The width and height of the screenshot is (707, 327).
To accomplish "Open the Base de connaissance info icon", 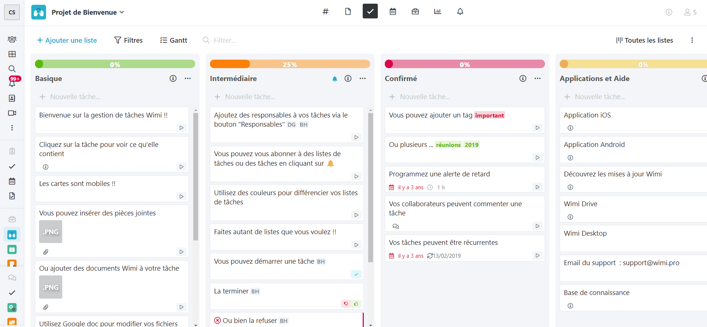I will point(570,306).
